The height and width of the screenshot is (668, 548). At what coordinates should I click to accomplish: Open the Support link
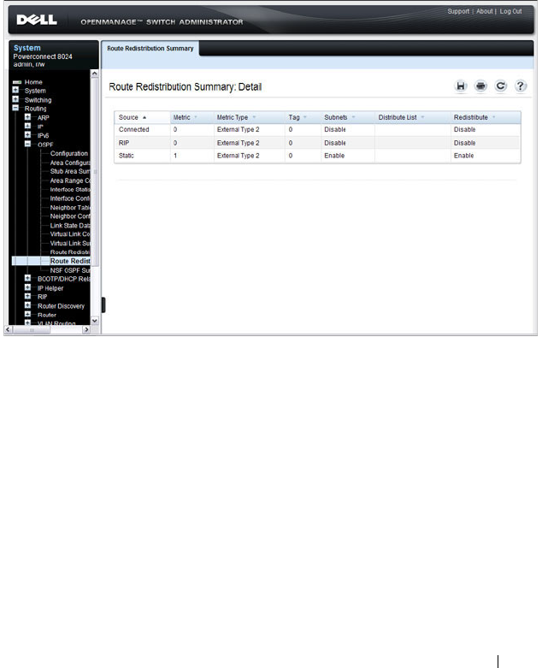[x=458, y=11]
